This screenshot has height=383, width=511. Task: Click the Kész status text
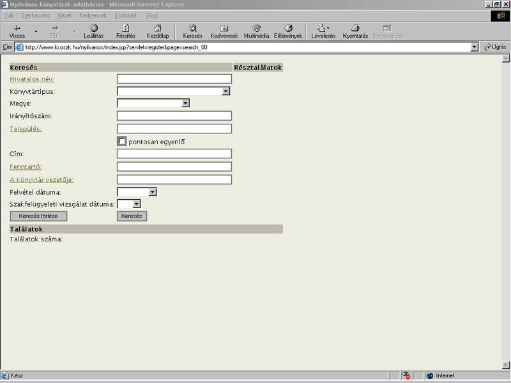(17, 375)
